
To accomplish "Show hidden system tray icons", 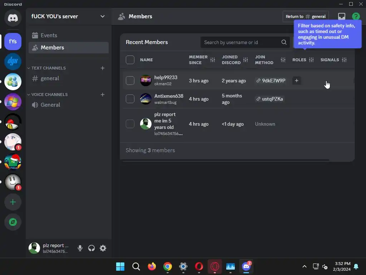I will (305, 266).
